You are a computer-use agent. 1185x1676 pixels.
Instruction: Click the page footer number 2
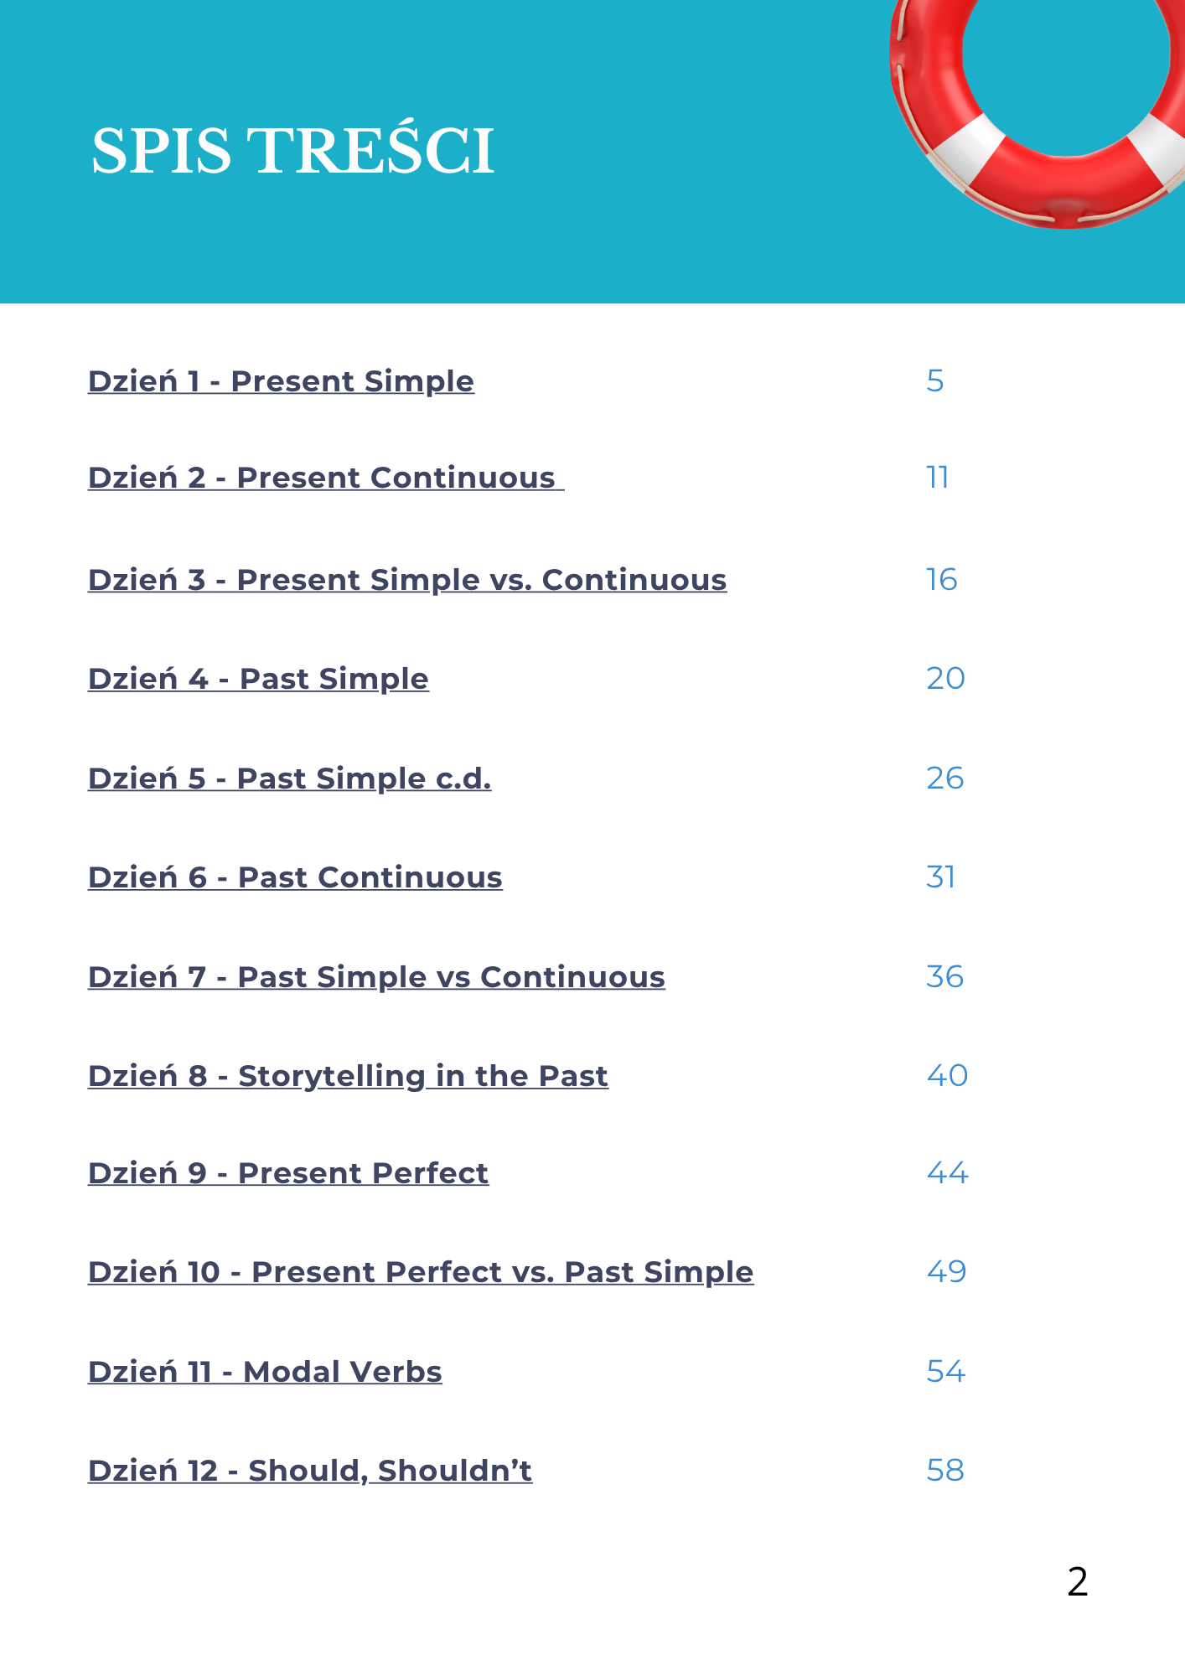(x=1078, y=1582)
